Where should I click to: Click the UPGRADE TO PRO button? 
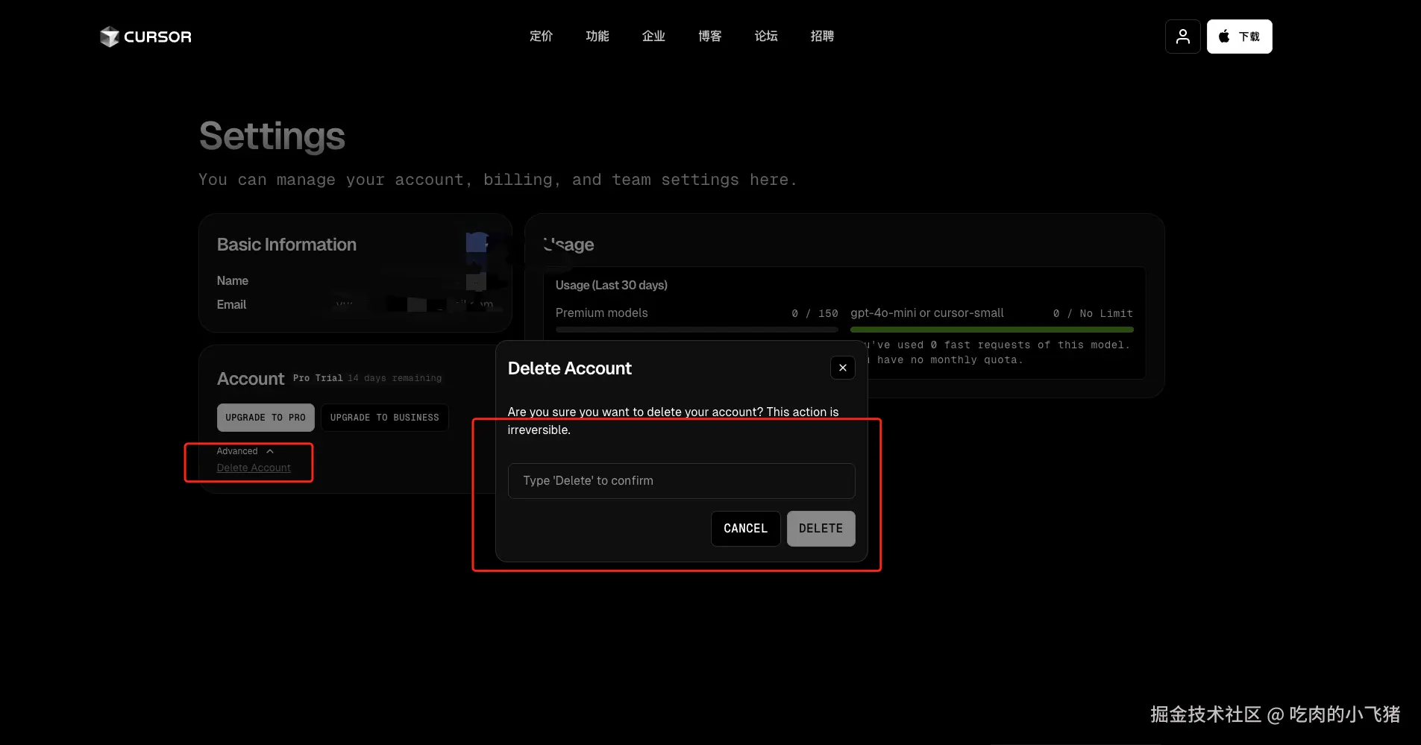pyautogui.click(x=266, y=418)
